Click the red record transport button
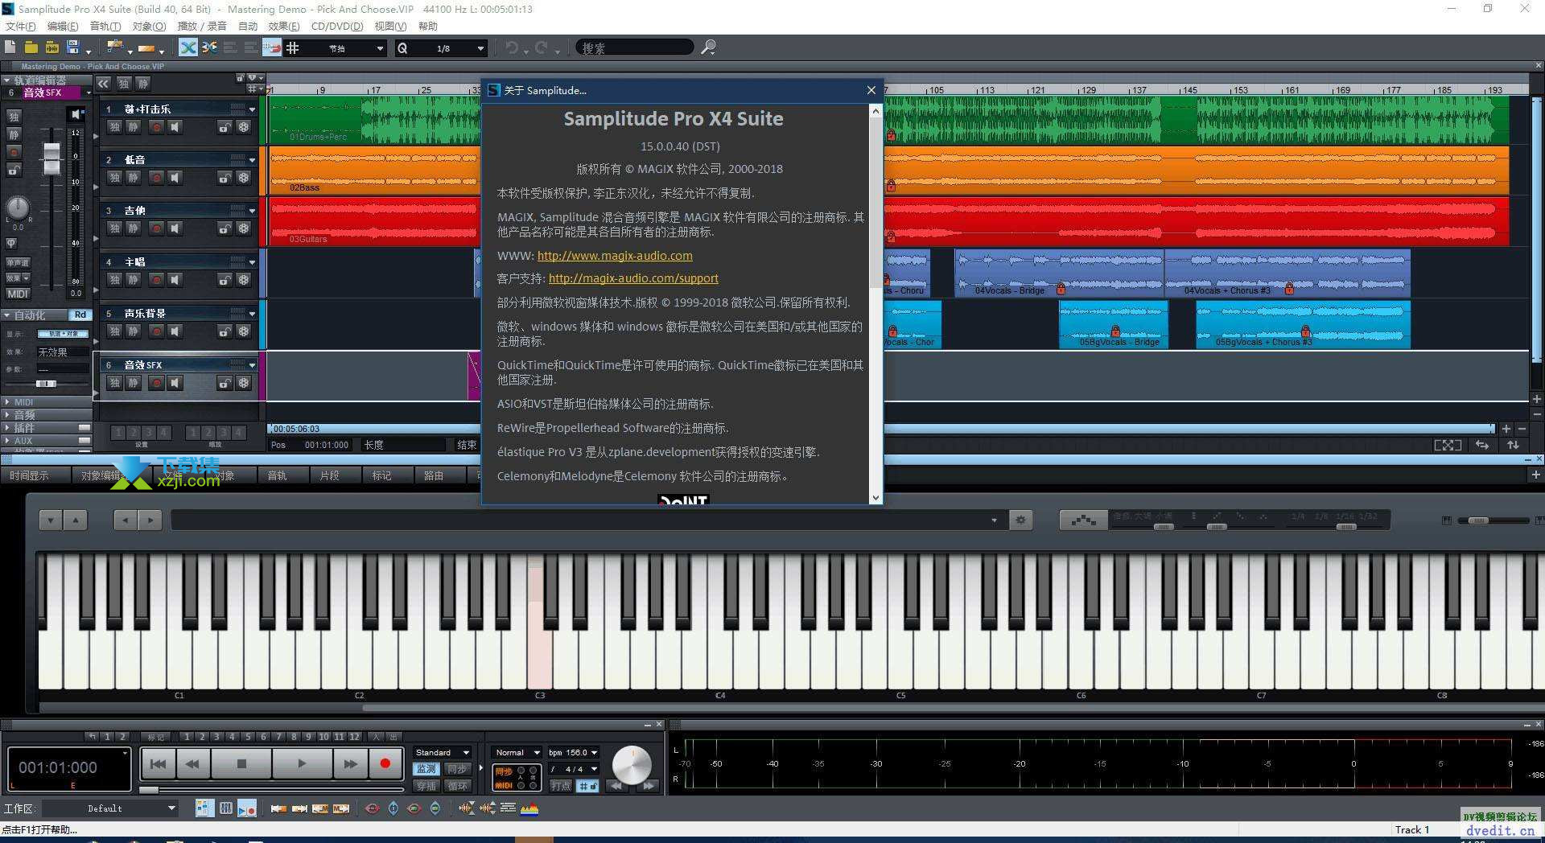 tap(385, 763)
